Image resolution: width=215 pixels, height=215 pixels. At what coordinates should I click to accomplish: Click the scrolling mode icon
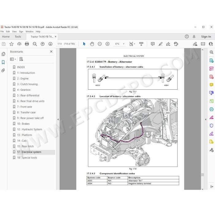[x=141, y=44]
